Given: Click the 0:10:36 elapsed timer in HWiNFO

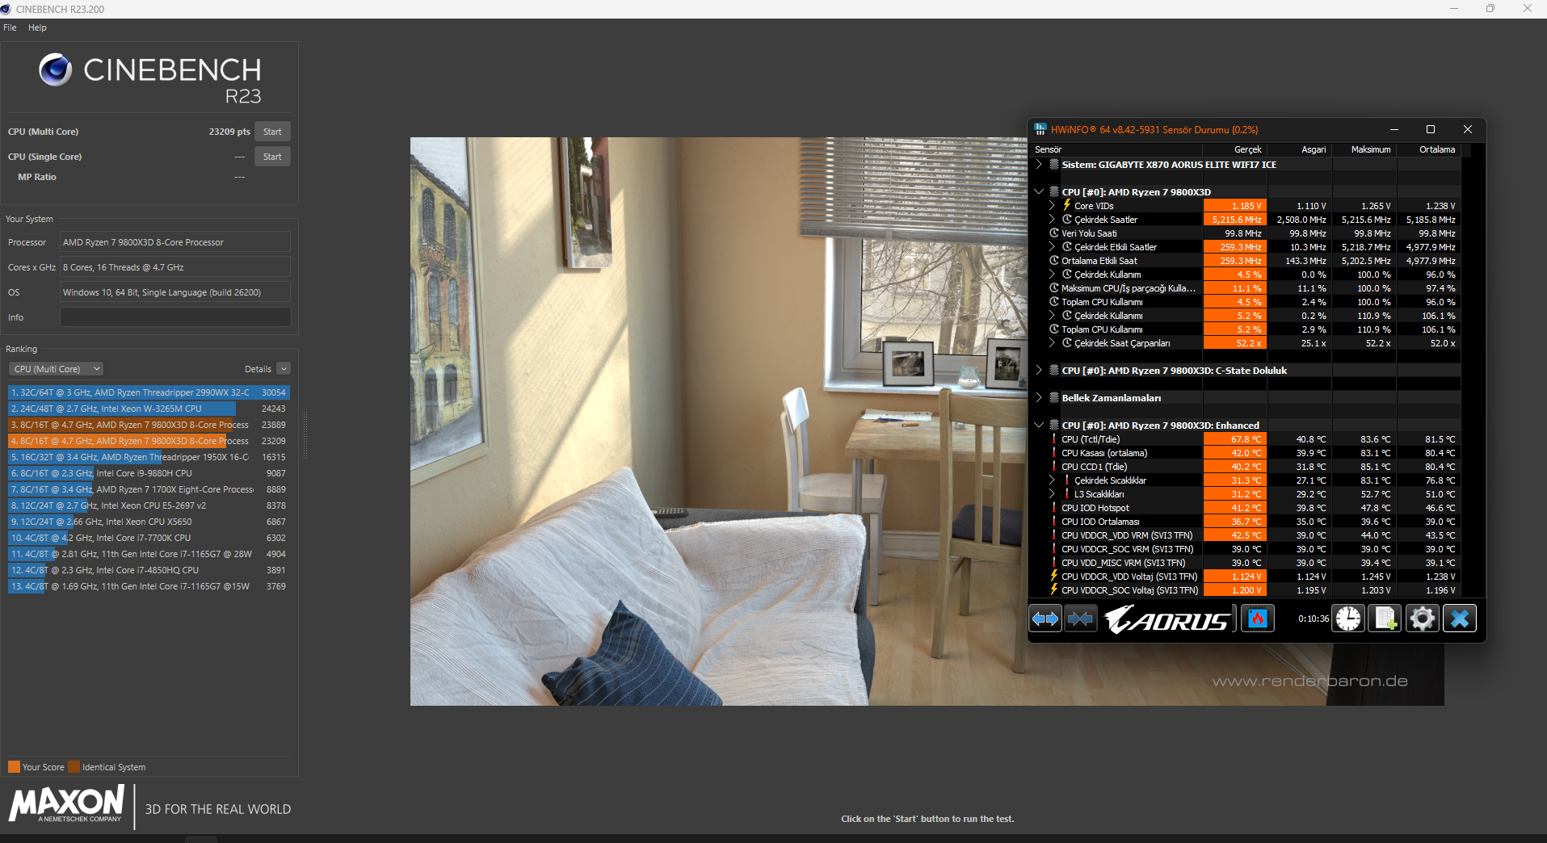Looking at the screenshot, I should tap(1314, 619).
